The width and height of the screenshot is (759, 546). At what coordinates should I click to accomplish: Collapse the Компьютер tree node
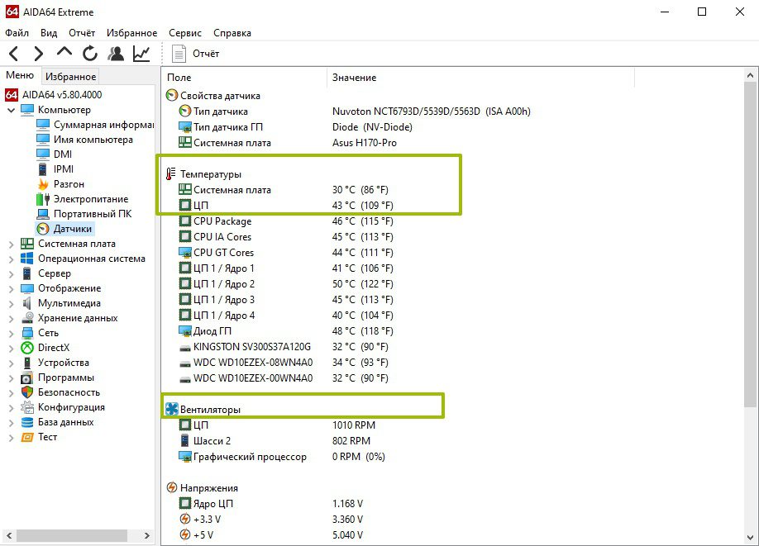11,110
